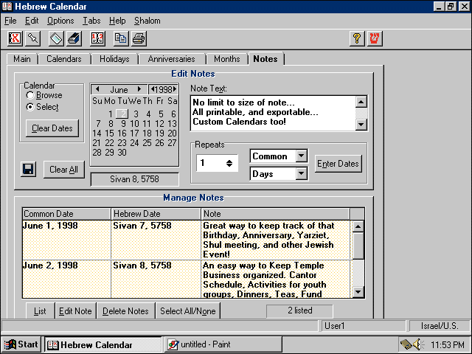472x354 pixels.
Task: Click the up arrow in Note Text scrollbar
Action: [361, 102]
